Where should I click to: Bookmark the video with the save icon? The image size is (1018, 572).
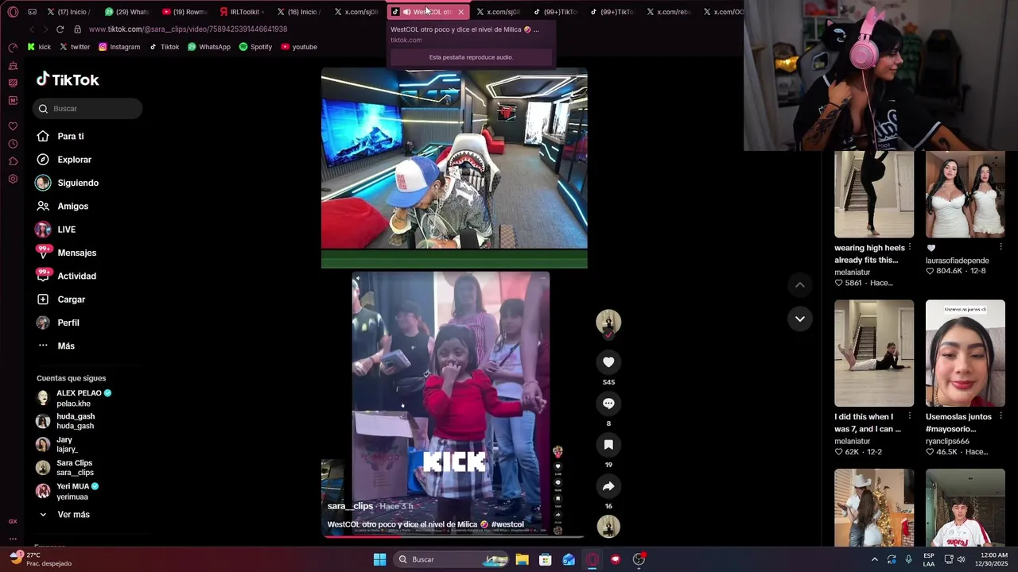[x=608, y=445]
